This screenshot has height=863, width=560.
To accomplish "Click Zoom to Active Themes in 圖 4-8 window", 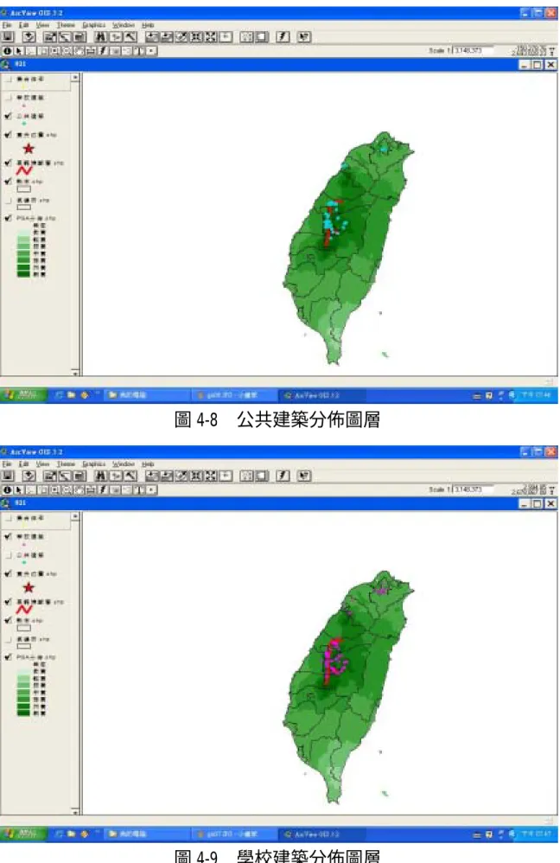I will (167, 37).
